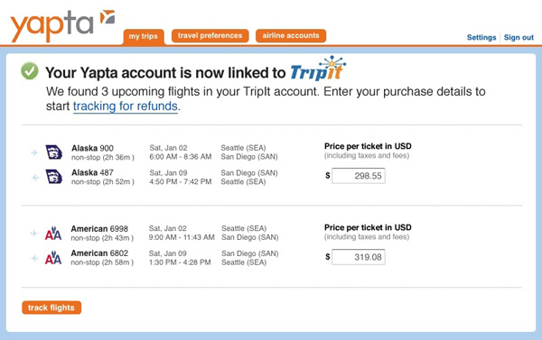Viewport: 542px width, 340px height.
Task: Click return plane icon beside American 6802
Action: (x=34, y=258)
